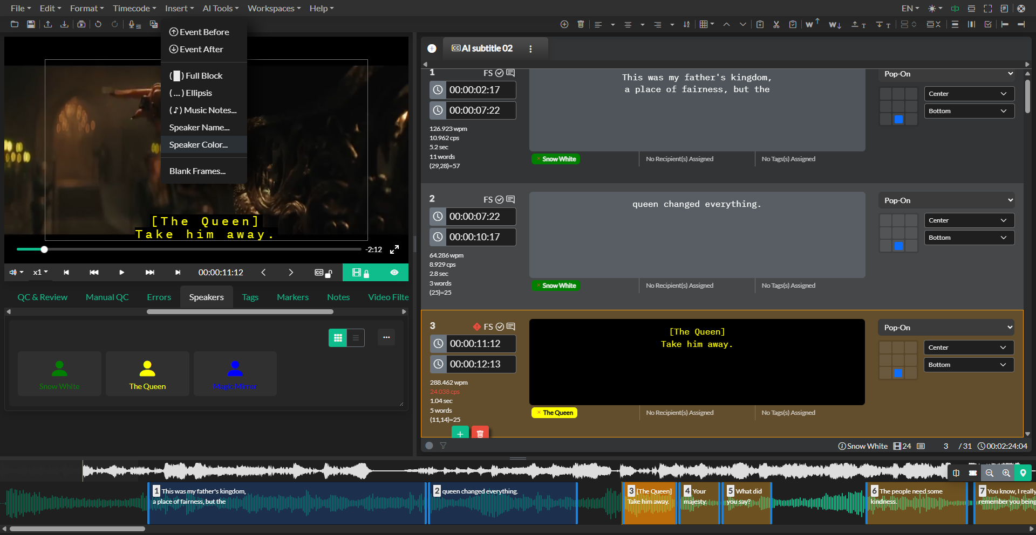1036x535 pixels.
Task: Click the end timecode field 00:00:12:13
Action: click(x=475, y=364)
